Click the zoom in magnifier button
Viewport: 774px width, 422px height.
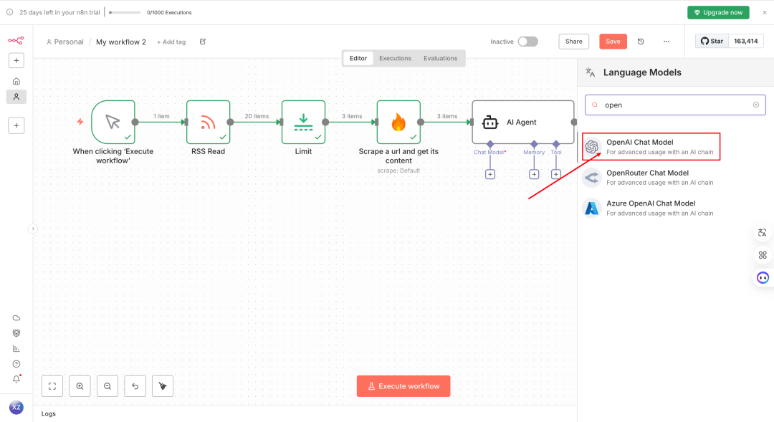[x=80, y=386]
